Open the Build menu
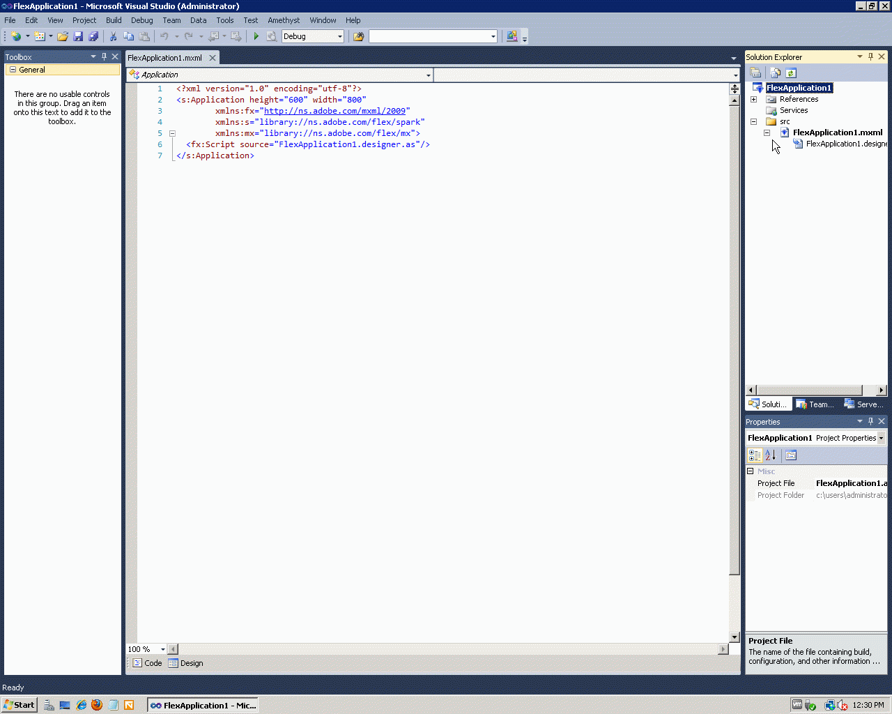 pyautogui.click(x=114, y=20)
